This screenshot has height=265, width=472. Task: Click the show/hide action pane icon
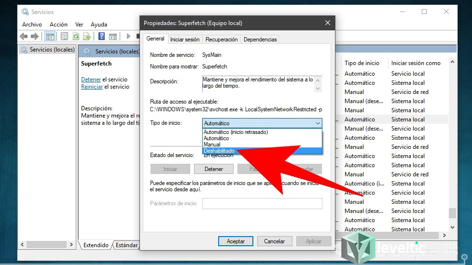pyautogui.click(x=113, y=36)
